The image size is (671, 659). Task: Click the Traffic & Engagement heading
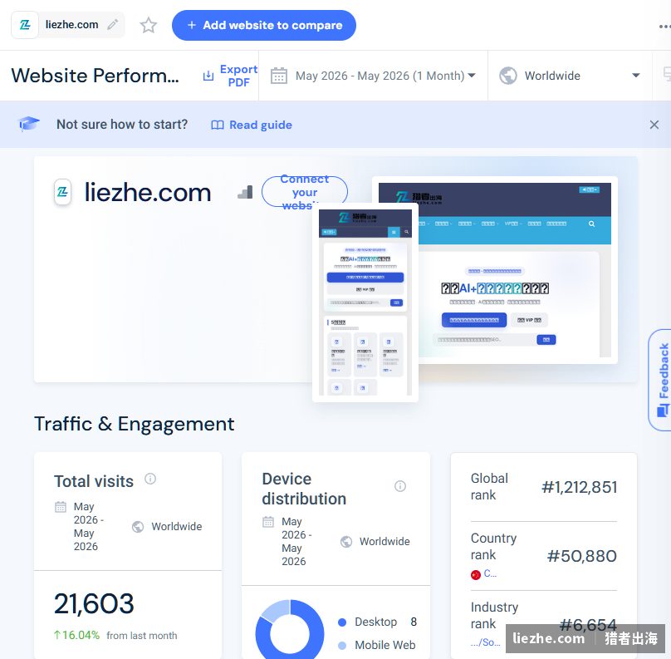(134, 424)
